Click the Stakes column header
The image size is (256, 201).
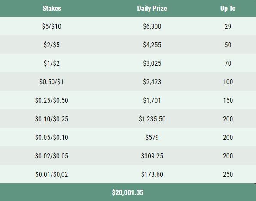point(52,8)
